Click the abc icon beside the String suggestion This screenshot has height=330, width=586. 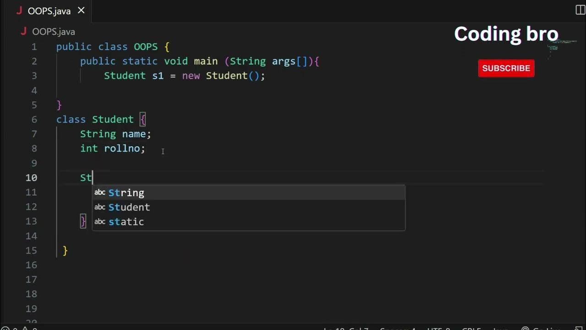(x=100, y=192)
